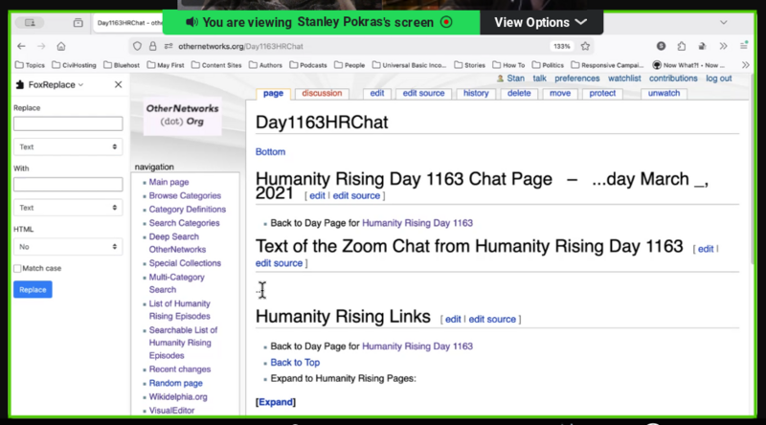Open Browse Categories navigation link

click(x=185, y=195)
